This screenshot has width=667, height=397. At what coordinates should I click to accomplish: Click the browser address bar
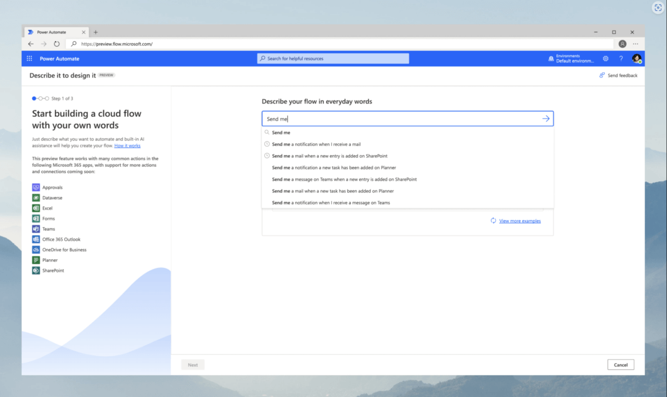(x=340, y=44)
